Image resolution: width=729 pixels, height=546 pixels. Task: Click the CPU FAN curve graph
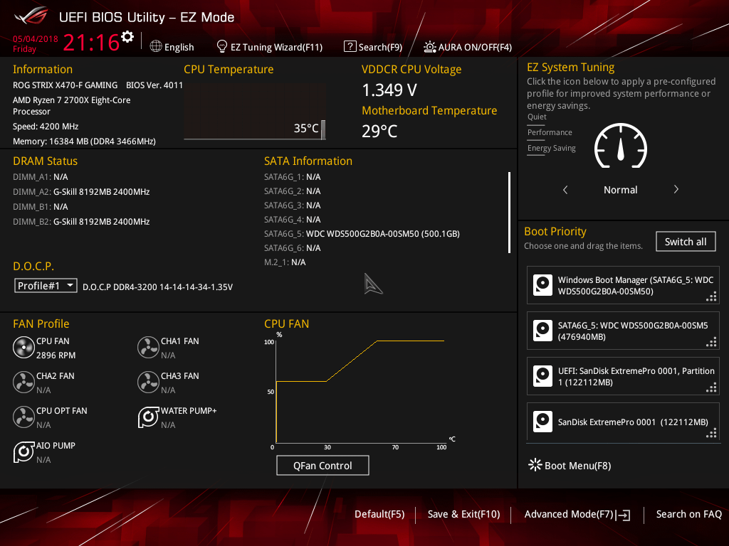coord(360,391)
